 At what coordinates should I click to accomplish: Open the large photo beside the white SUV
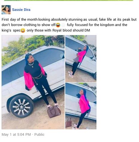click(33, 82)
